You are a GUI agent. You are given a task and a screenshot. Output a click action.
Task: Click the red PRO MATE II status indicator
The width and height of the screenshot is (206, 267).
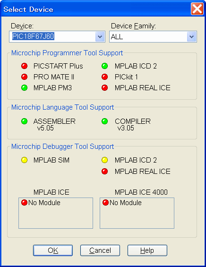click(25, 77)
